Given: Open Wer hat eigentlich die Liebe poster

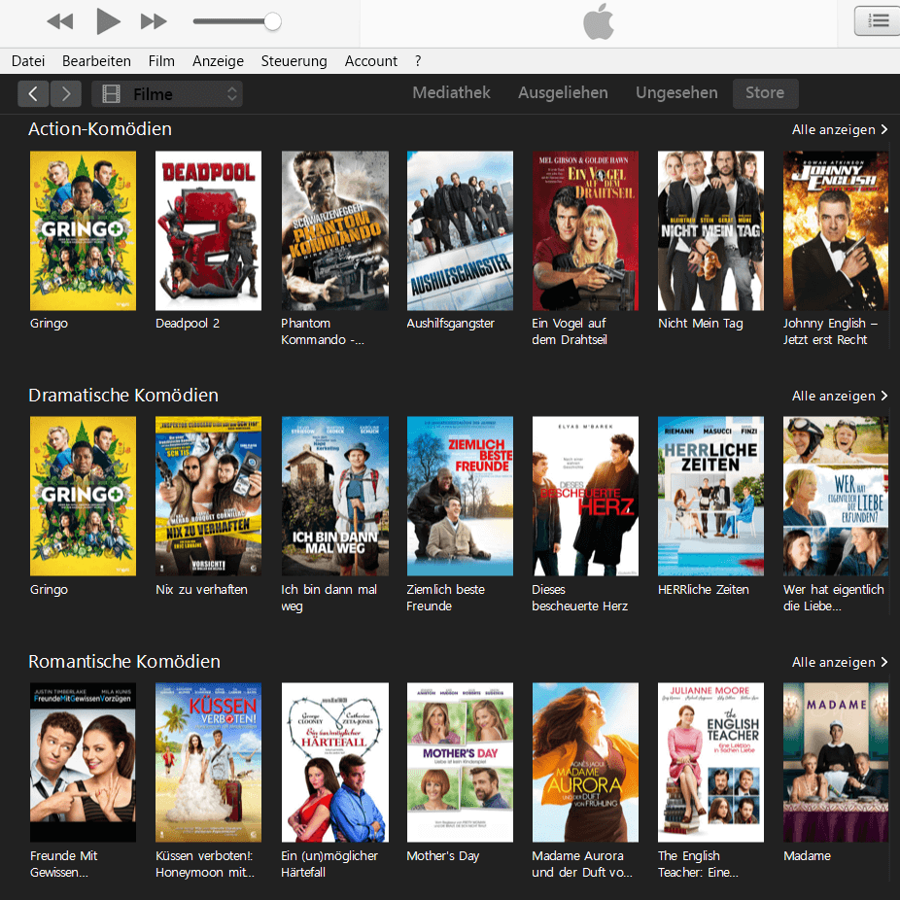Looking at the screenshot, I should pyautogui.click(x=836, y=496).
